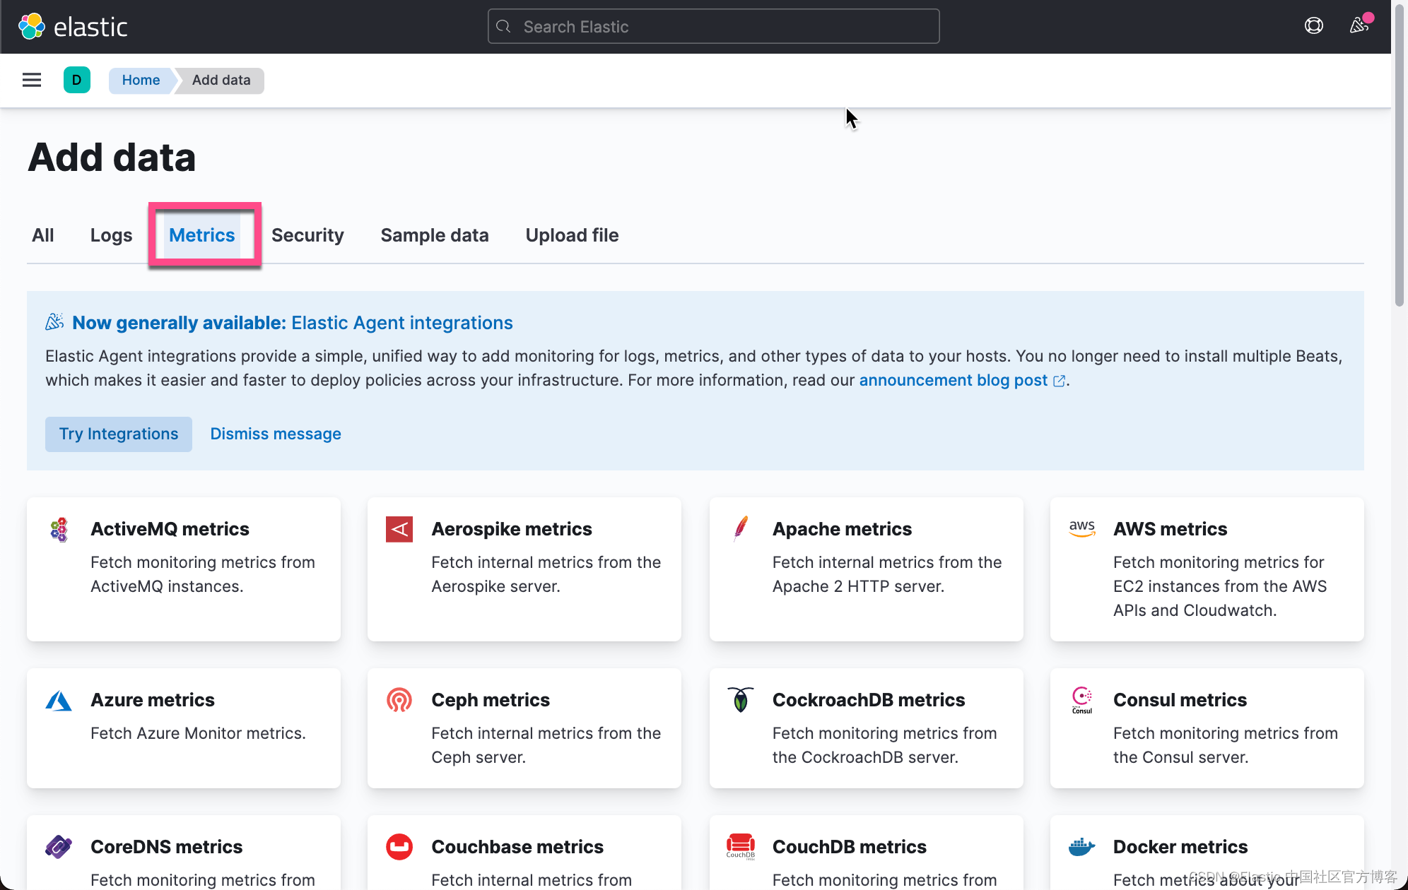Open the Sample data tab
Screen dimensions: 1408x890
point(435,235)
